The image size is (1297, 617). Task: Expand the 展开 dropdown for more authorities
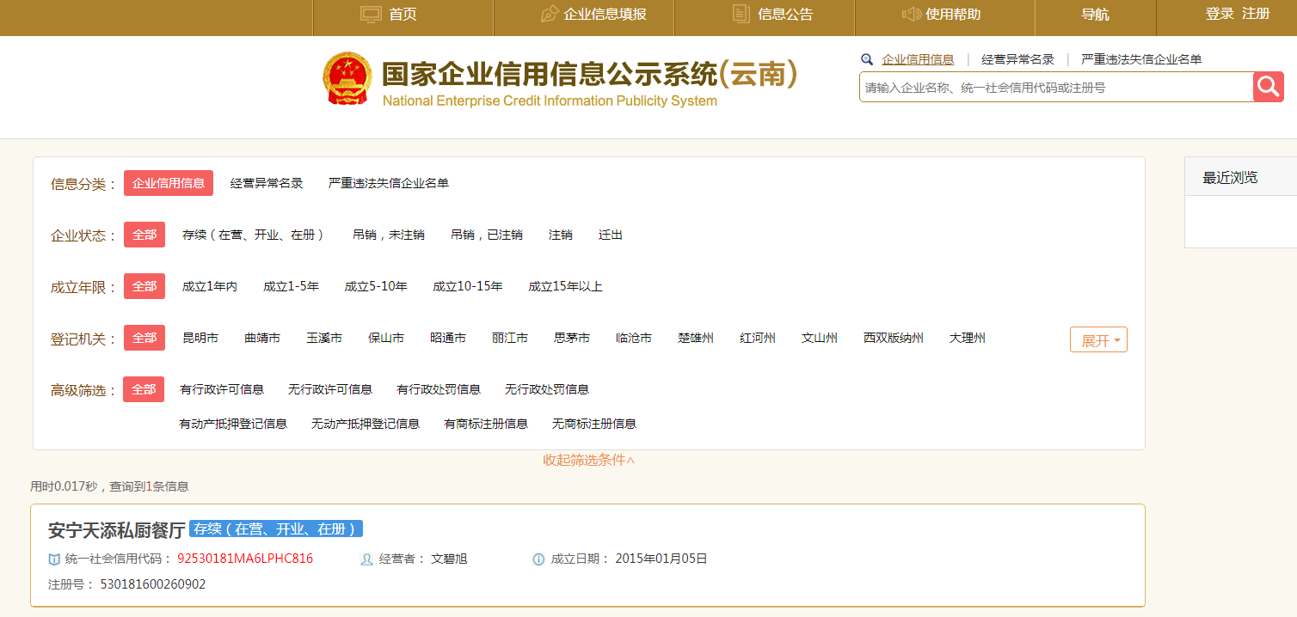point(1098,339)
